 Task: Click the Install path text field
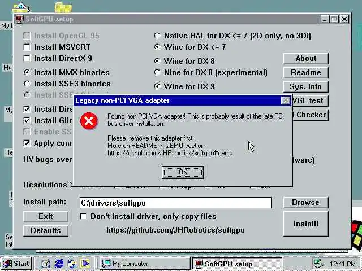pyautogui.click(x=176, y=203)
